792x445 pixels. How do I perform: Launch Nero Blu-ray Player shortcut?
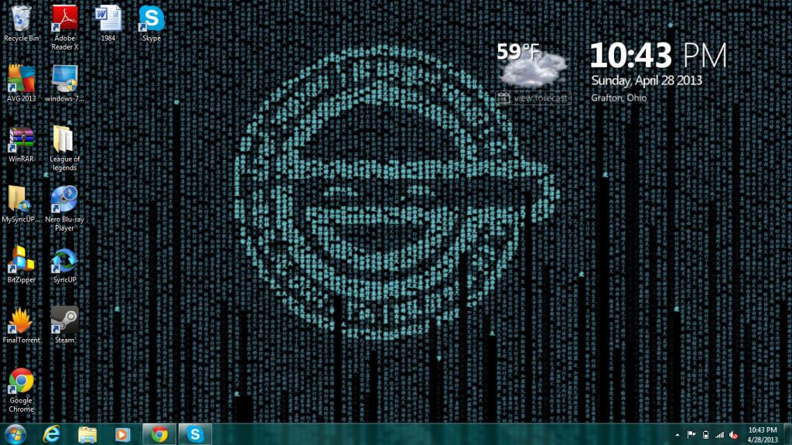(65, 209)
